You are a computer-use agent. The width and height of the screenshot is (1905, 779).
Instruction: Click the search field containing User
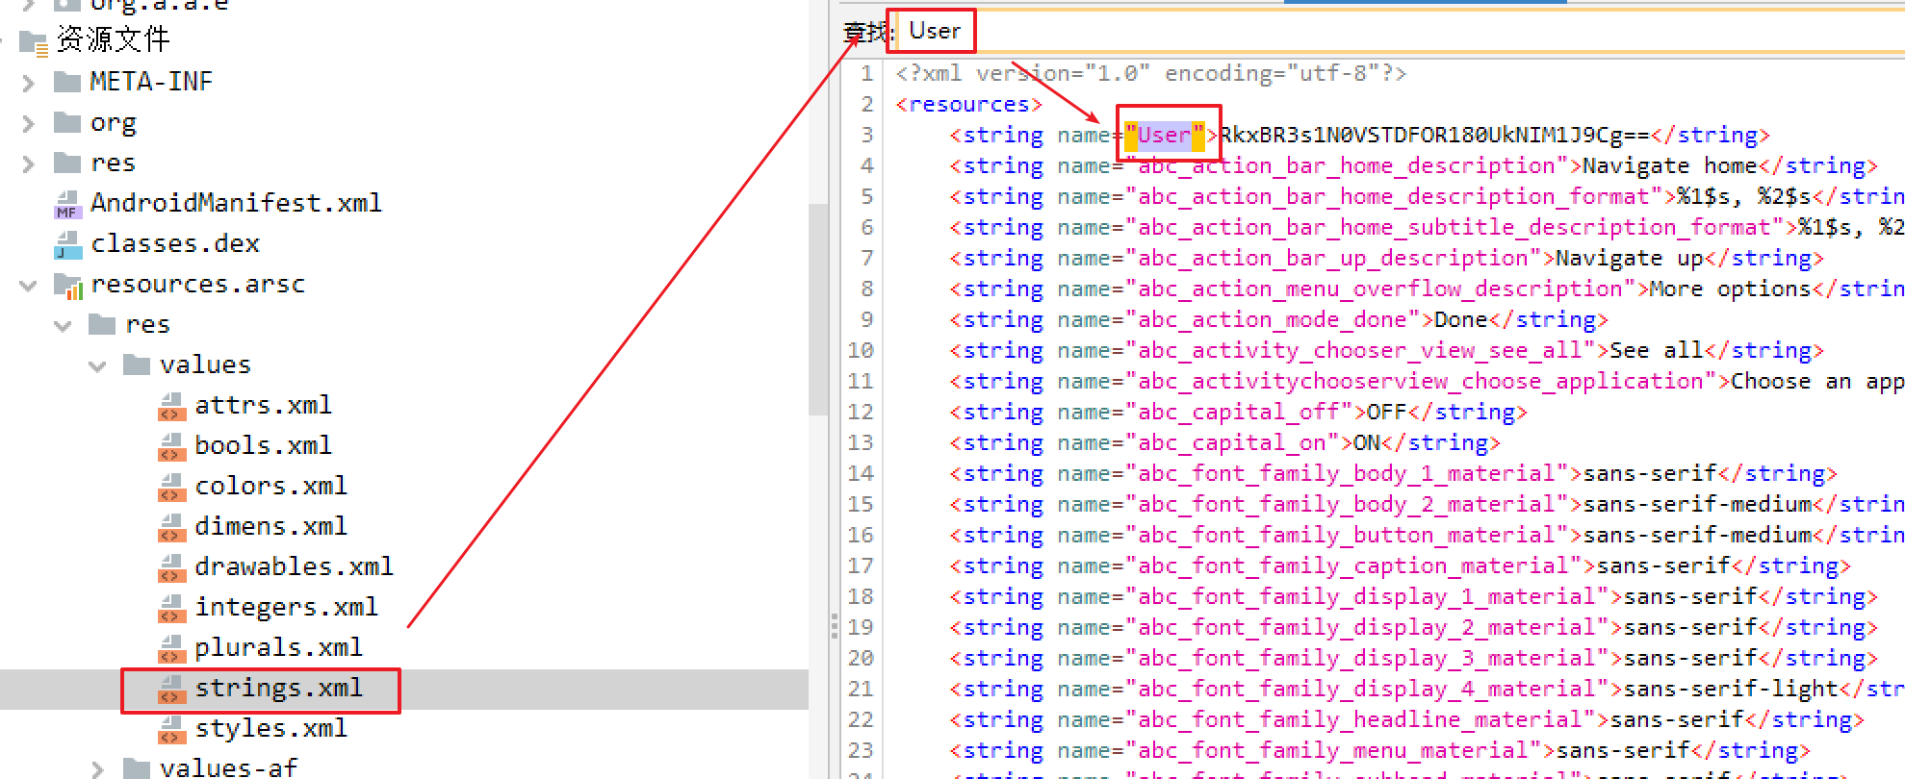coord(1401,31)
